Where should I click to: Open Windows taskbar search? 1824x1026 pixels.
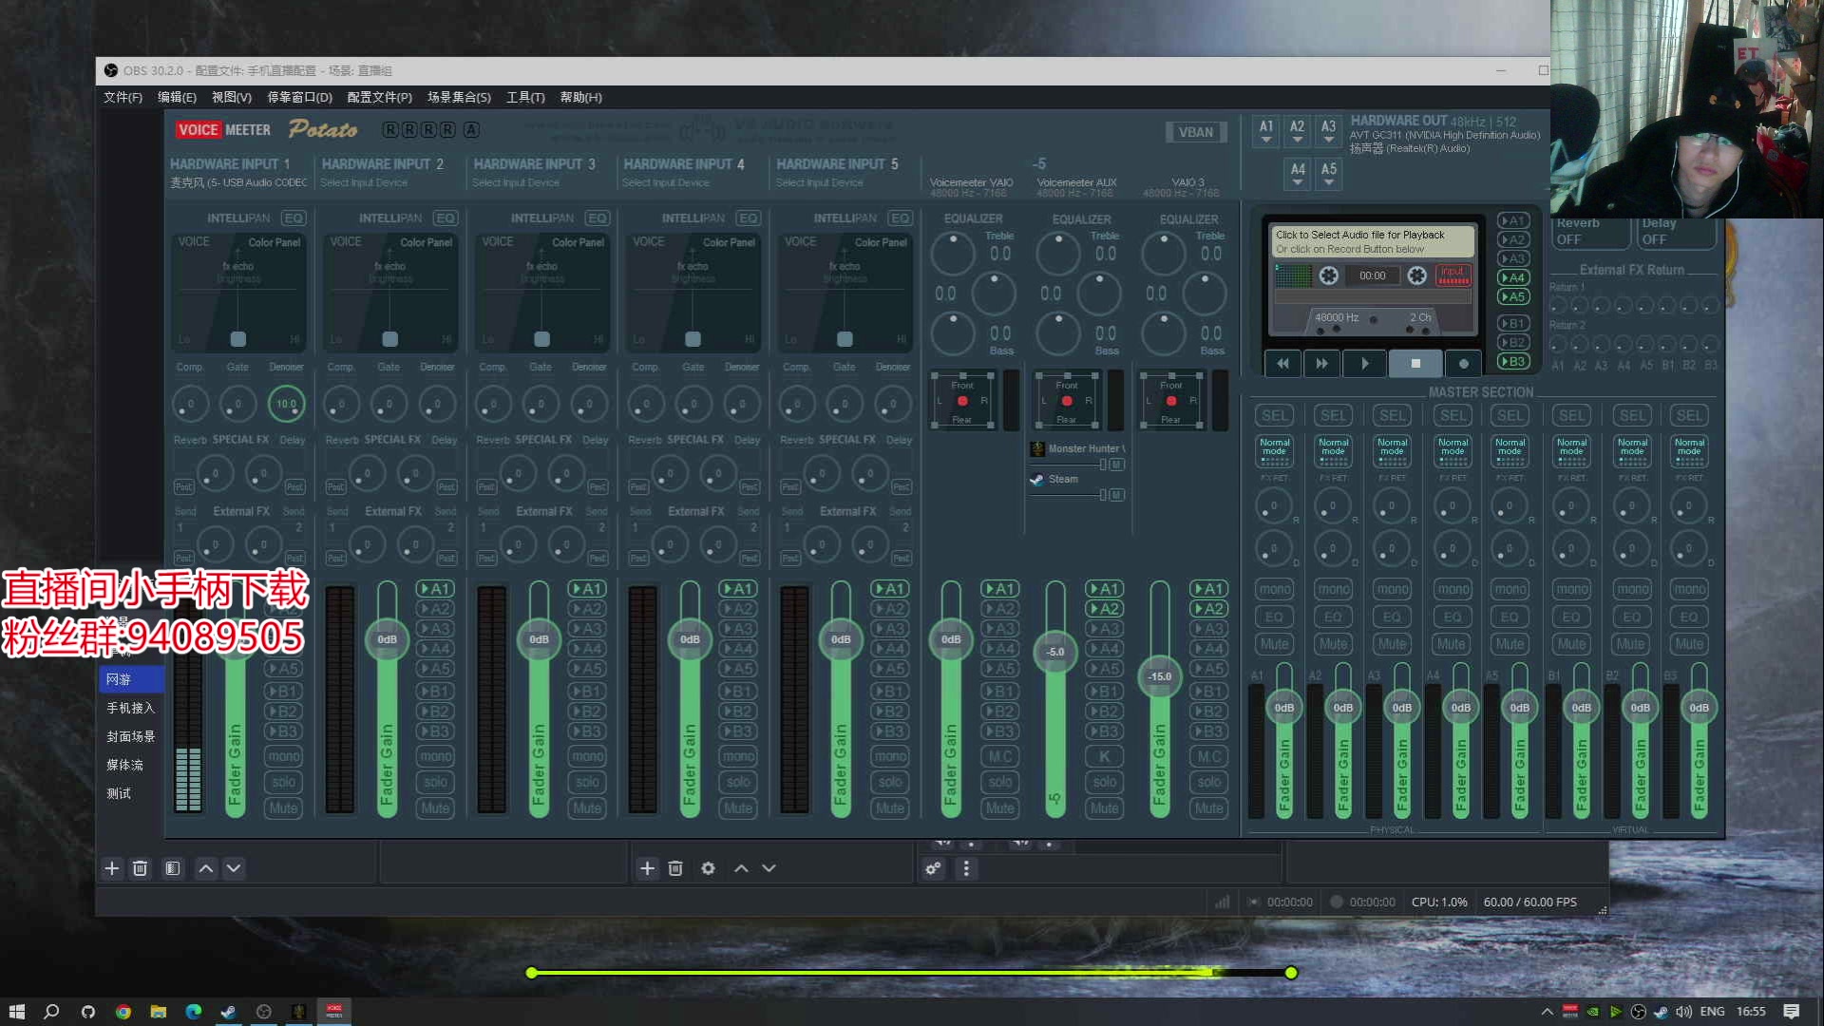click(x=51, y=1012)
